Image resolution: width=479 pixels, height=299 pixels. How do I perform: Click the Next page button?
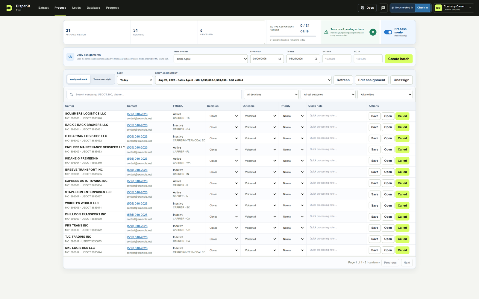[407, 263]
